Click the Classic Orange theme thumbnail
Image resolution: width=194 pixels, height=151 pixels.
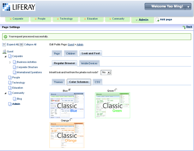pyautogui.click(x=67, y=135)
